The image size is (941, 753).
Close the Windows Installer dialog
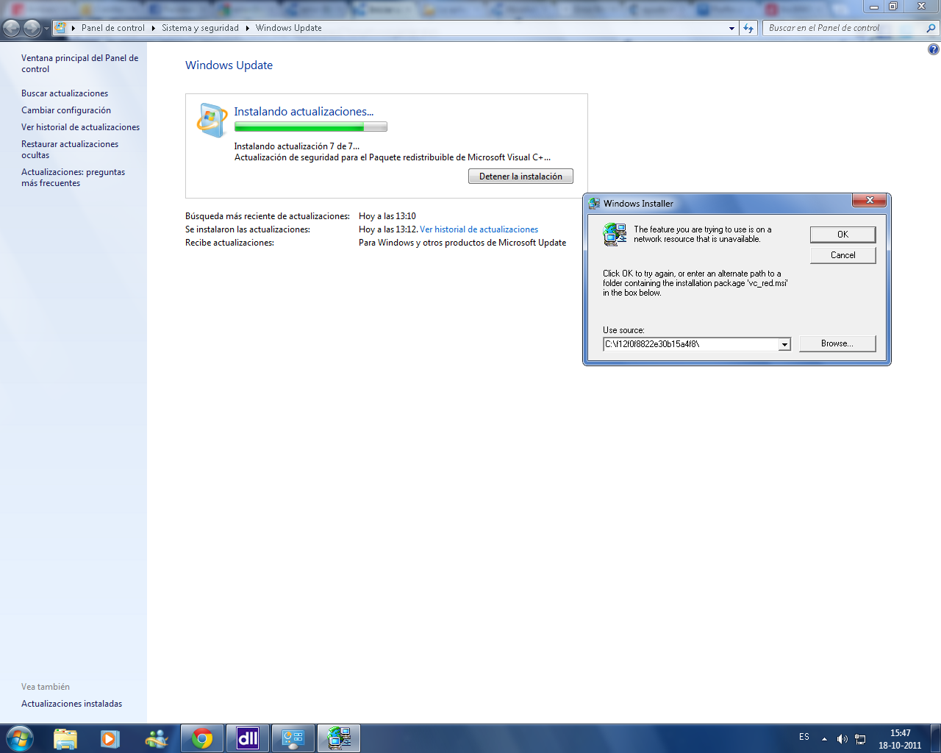[870, 201]
